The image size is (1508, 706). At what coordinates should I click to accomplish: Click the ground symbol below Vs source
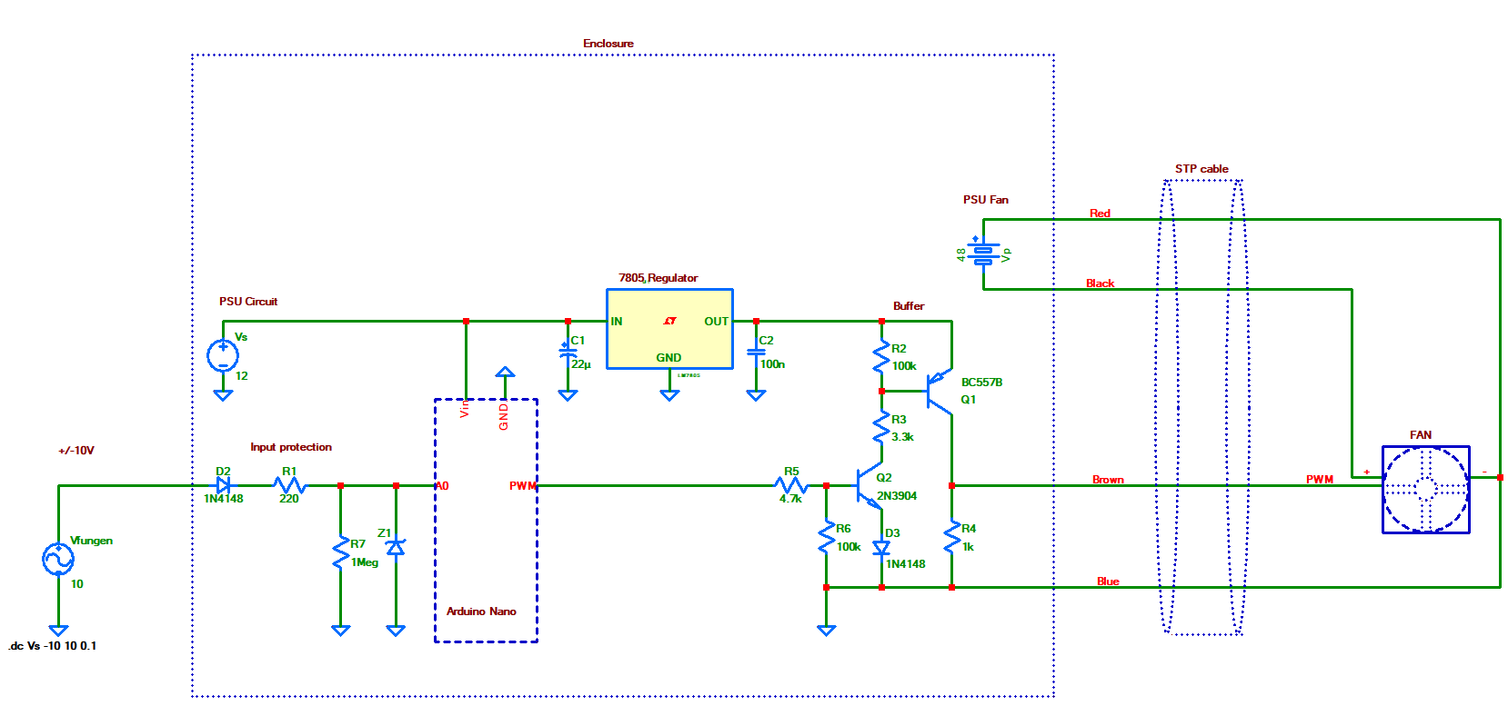point(223,395)
